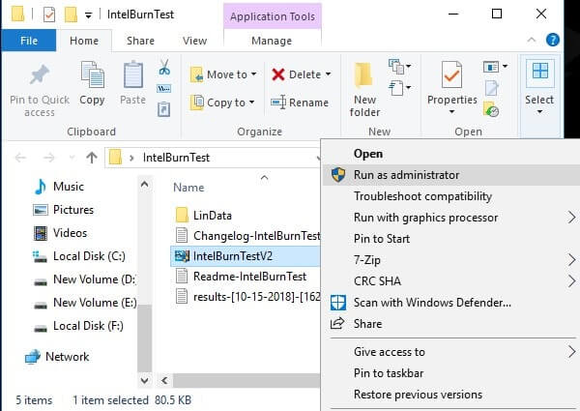580x411 pixels.
Task: Click the New folder icon in title bar
Action: coord(71,15)
